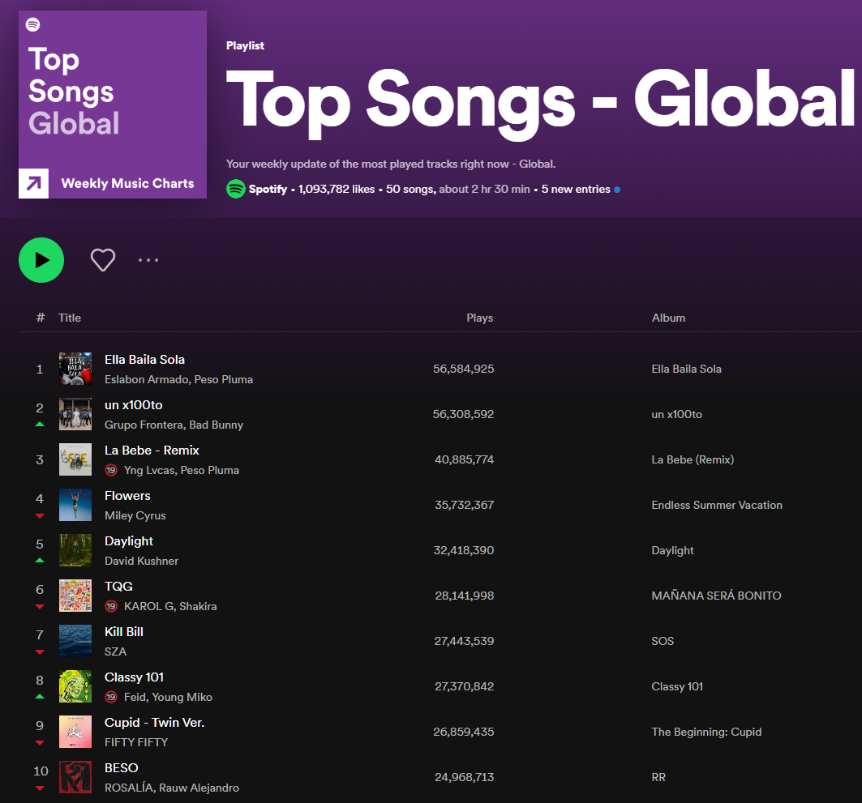Open The Beginning: Cupid album link
Viewport: 862px width, 803px height.
coord(706,732)
